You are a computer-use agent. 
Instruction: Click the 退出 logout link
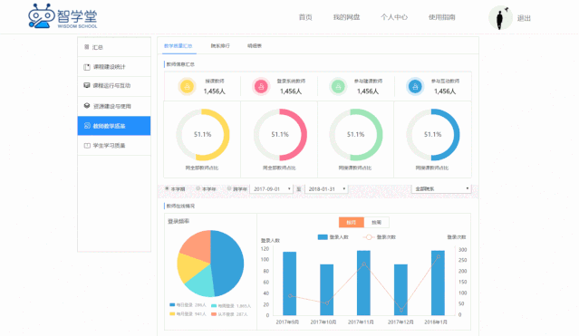pos(524,18)
